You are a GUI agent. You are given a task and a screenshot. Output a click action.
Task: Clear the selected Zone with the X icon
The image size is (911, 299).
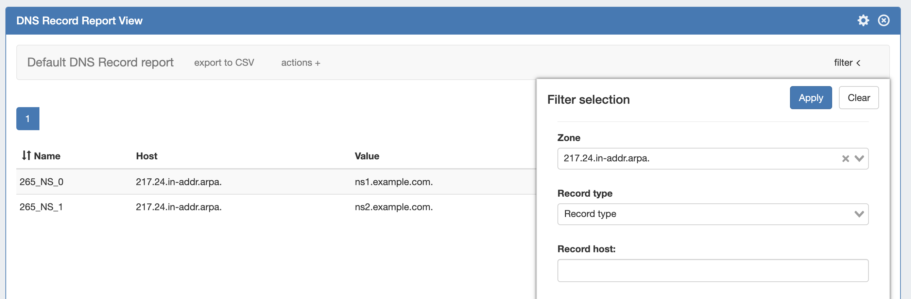(845, 159)
